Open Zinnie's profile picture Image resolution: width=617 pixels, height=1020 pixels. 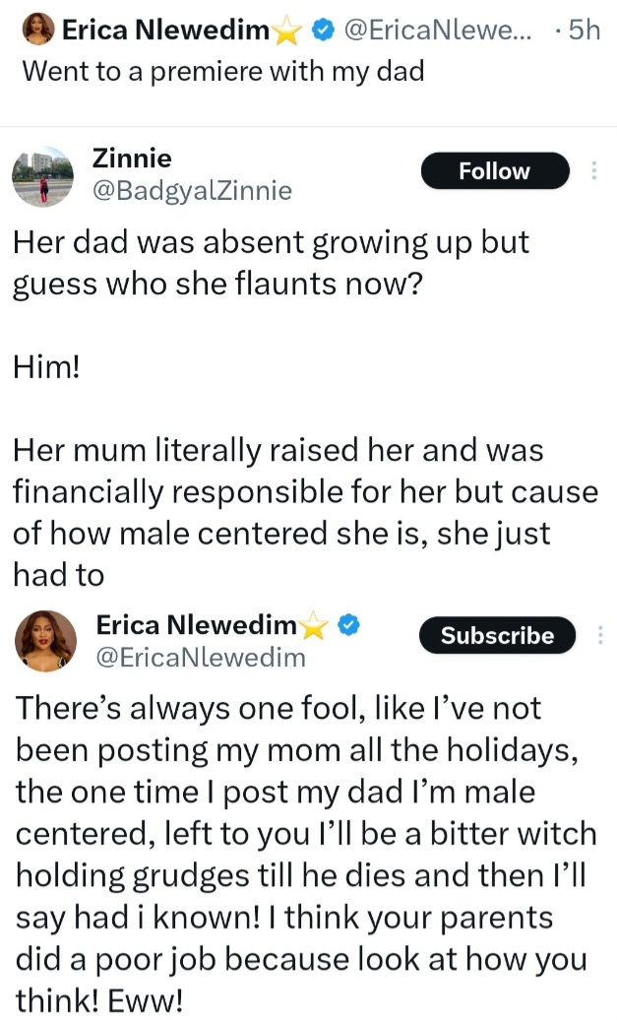coord(42,175)
